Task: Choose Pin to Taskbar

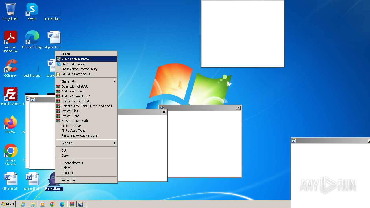Action: [x=86, y=126]
